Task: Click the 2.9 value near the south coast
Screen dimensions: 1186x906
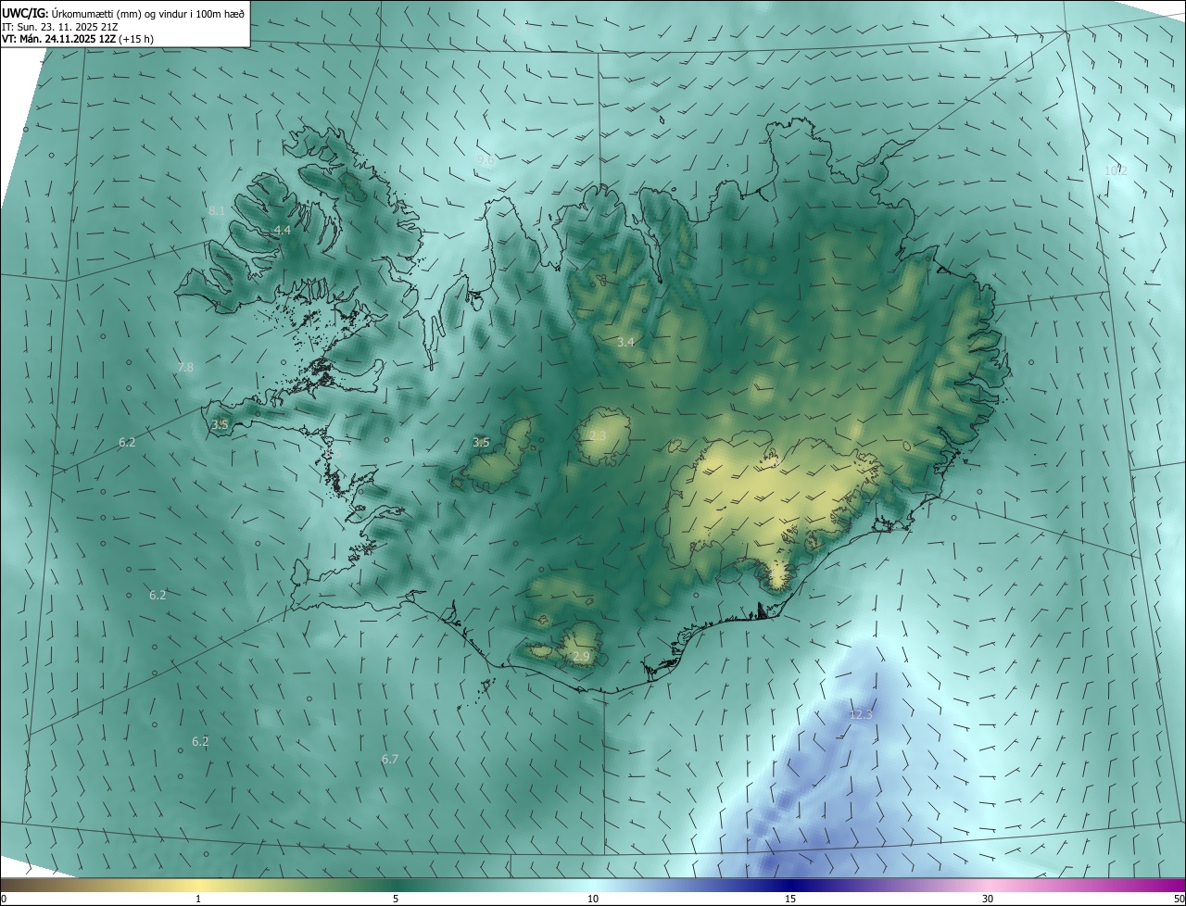Action: click(581, 657)
